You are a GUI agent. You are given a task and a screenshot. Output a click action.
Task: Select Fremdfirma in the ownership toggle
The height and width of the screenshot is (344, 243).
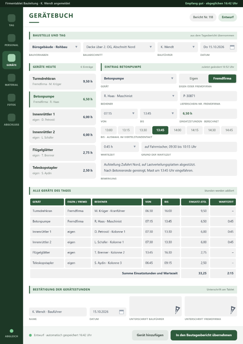pos(222,79)
